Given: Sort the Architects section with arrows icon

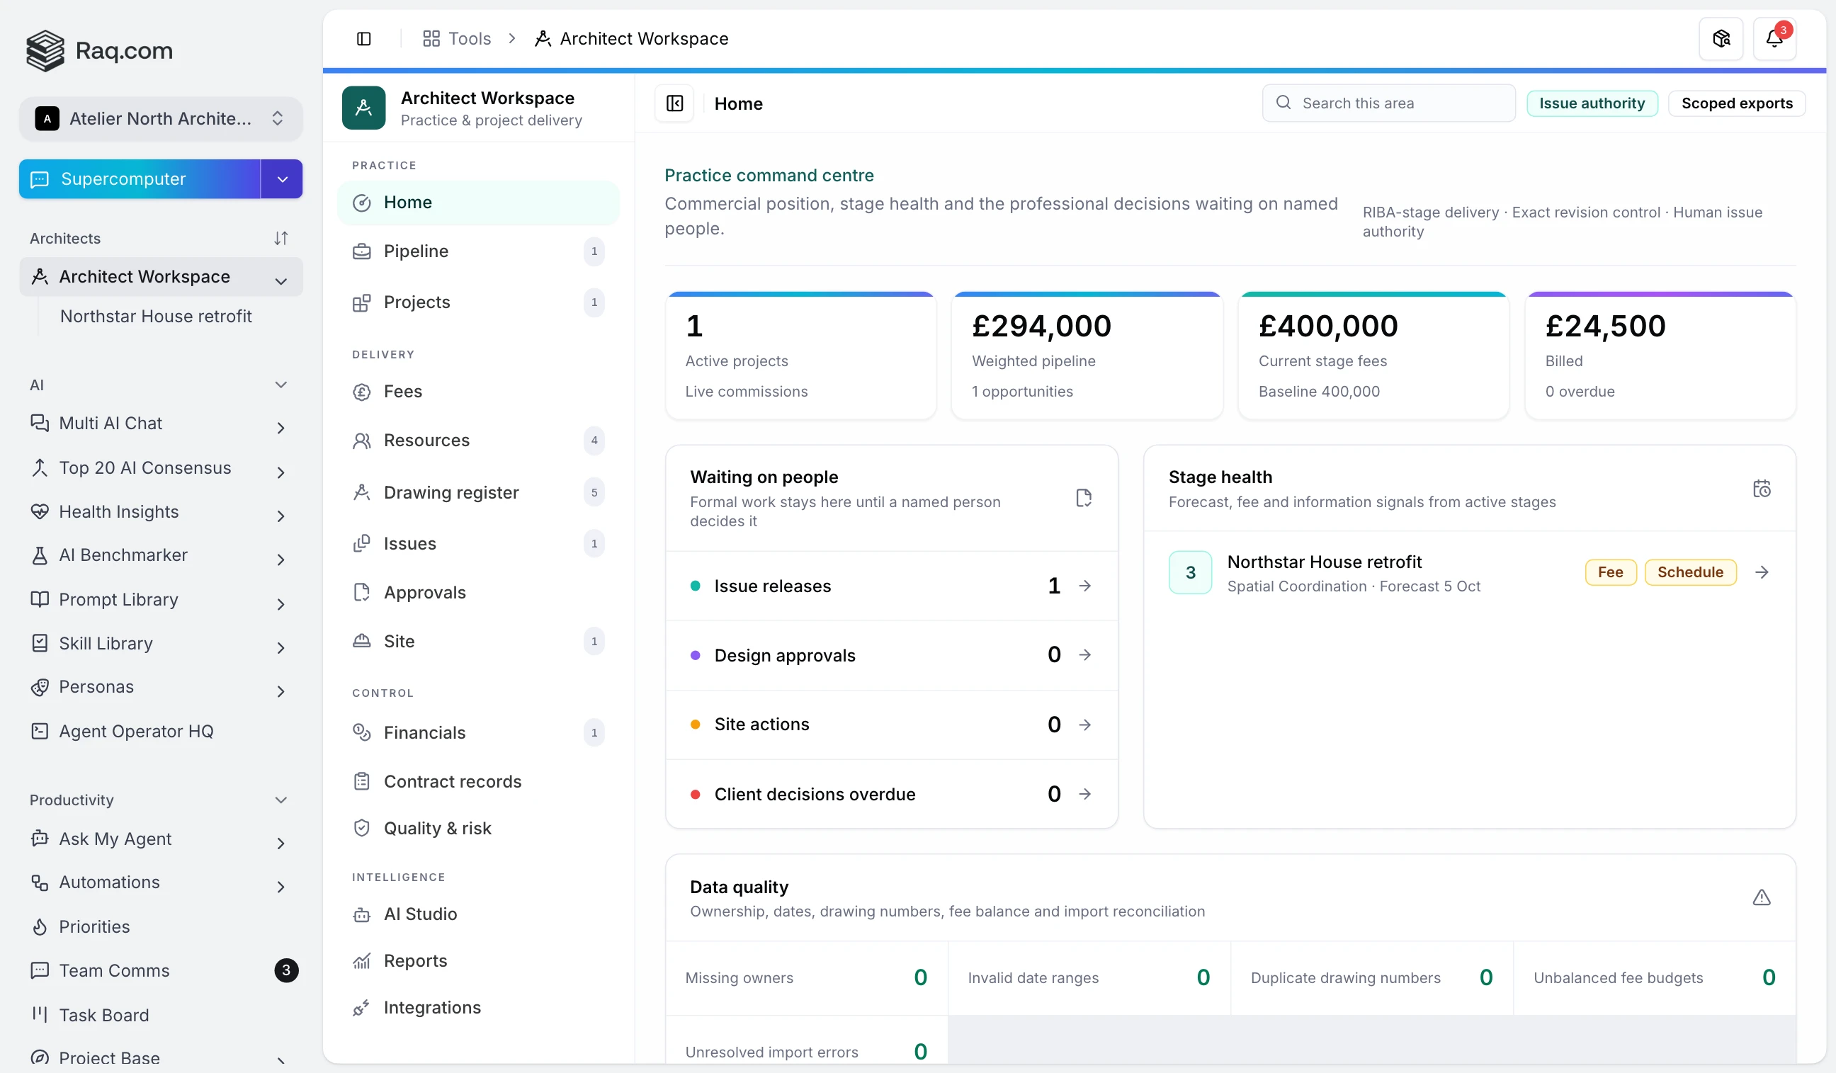Looking at the screenshot, I should click(281, 238).
